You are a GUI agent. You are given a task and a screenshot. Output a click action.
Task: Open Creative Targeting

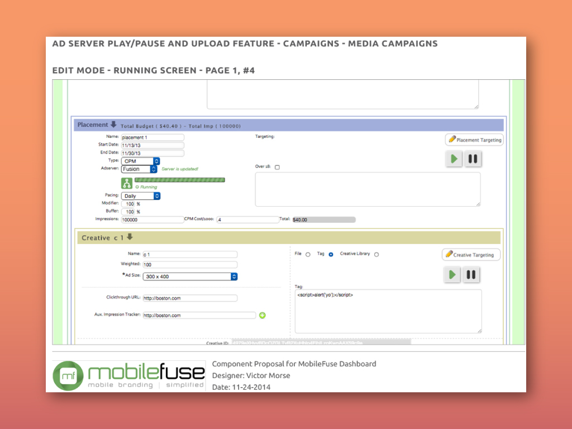click(x=471, y=255)
